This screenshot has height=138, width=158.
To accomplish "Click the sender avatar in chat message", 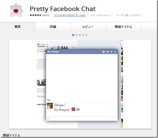I will click(x=50, y=106).
